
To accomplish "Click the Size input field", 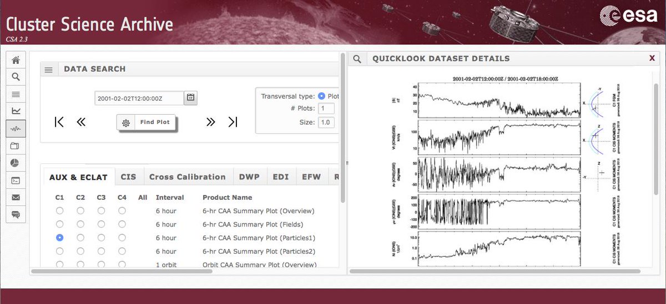I will pos(326,122).
